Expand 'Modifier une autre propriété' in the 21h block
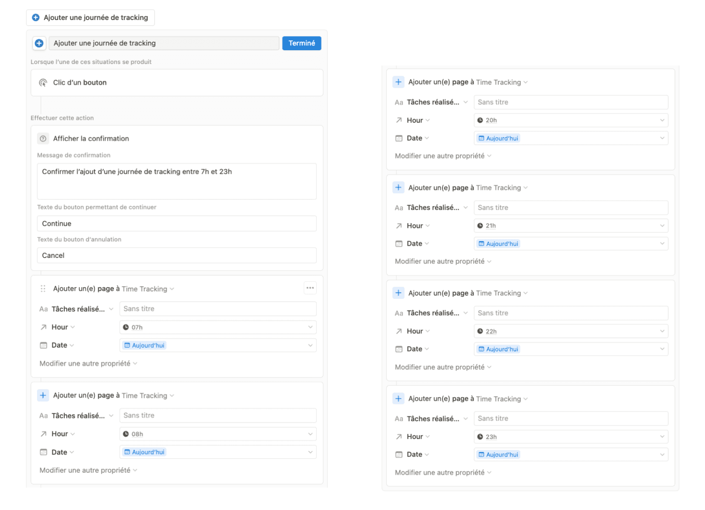705x510 pixels. click(x=443, y=261)
